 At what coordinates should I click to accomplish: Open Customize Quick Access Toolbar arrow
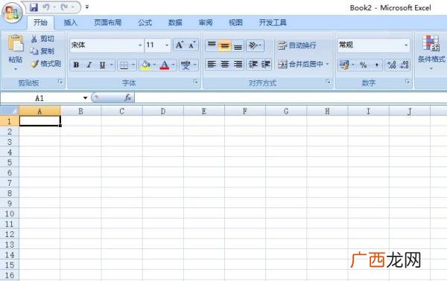87,7
